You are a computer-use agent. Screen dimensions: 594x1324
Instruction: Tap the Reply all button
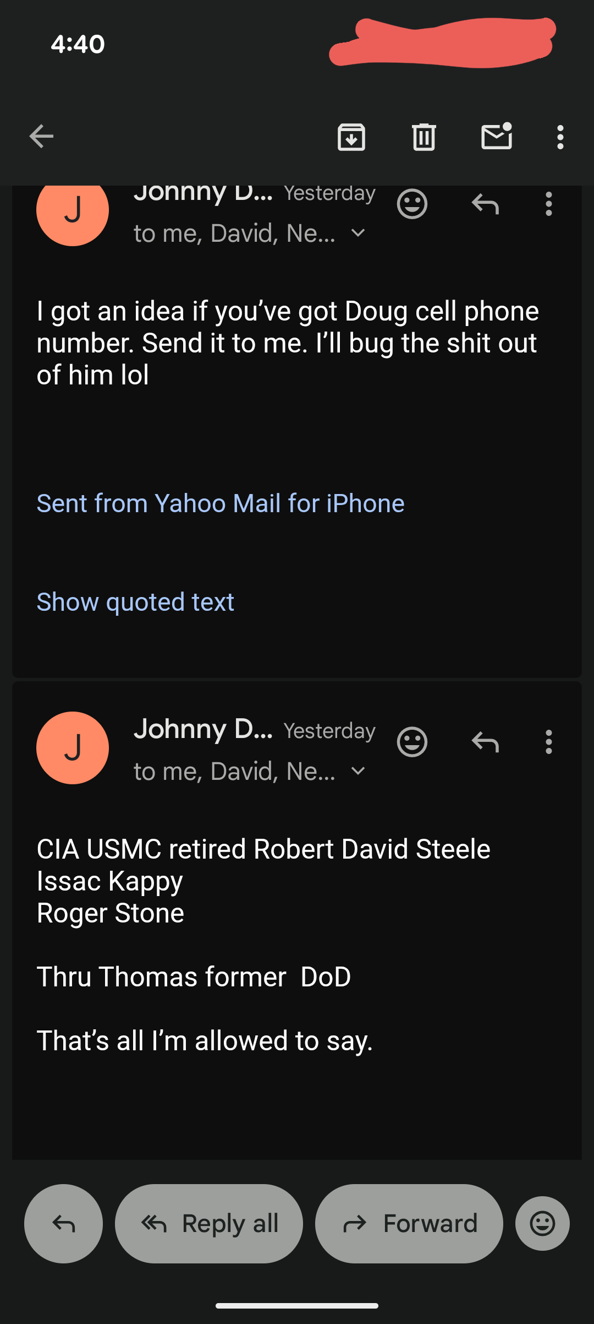[x=209, y=1223]
